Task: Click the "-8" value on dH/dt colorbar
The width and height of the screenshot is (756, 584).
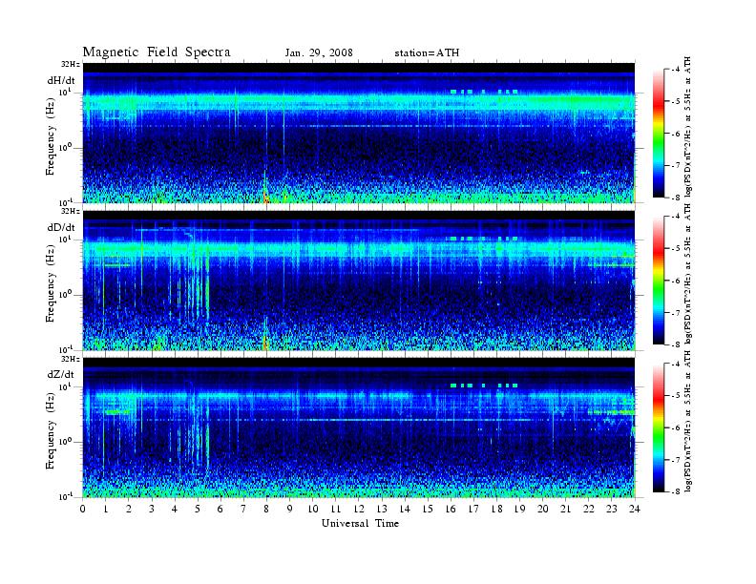Action: coord(676,198)
